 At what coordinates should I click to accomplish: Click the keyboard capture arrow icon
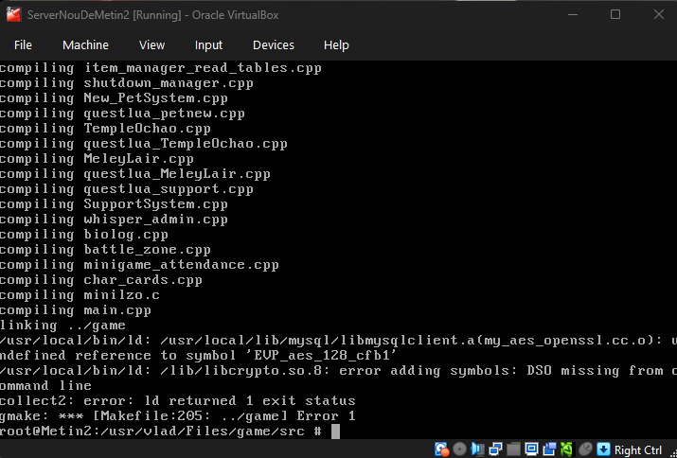(603, 449)
